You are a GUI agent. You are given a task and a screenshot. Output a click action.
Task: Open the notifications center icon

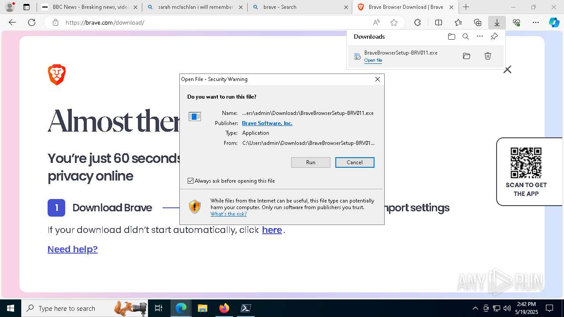tap(549, 308)
